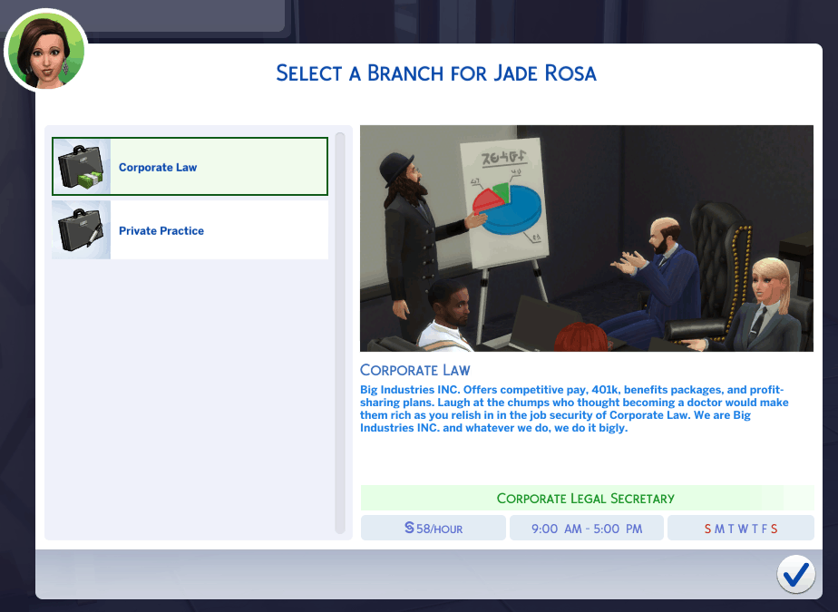Click the Corporate Law meeting preview image

pos(586,238)
